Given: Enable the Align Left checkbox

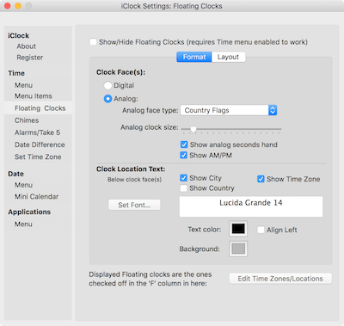Looking at the screenshot, I should (261, 230).
